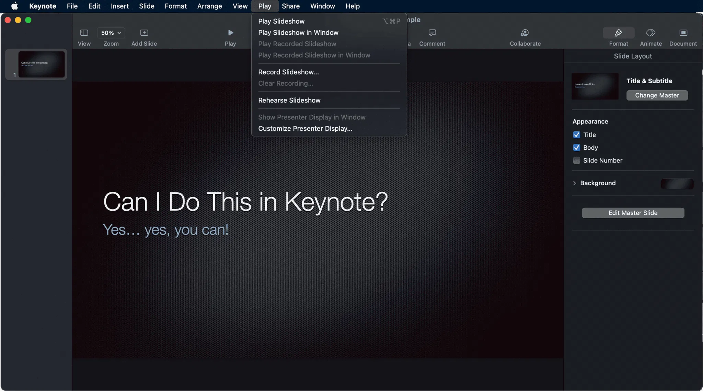Viewport: 703px width, 391px height.
Task: Open the Apple menu icon
Action: click(x=14, y=6)
